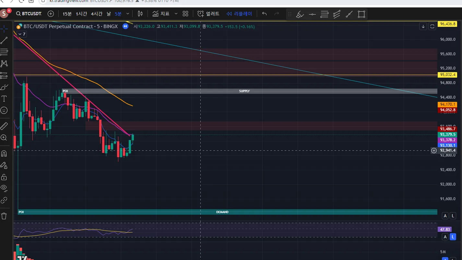Click the 47.83 RSI value label
The height and width of the screenshot is (260, 462).
444,229
